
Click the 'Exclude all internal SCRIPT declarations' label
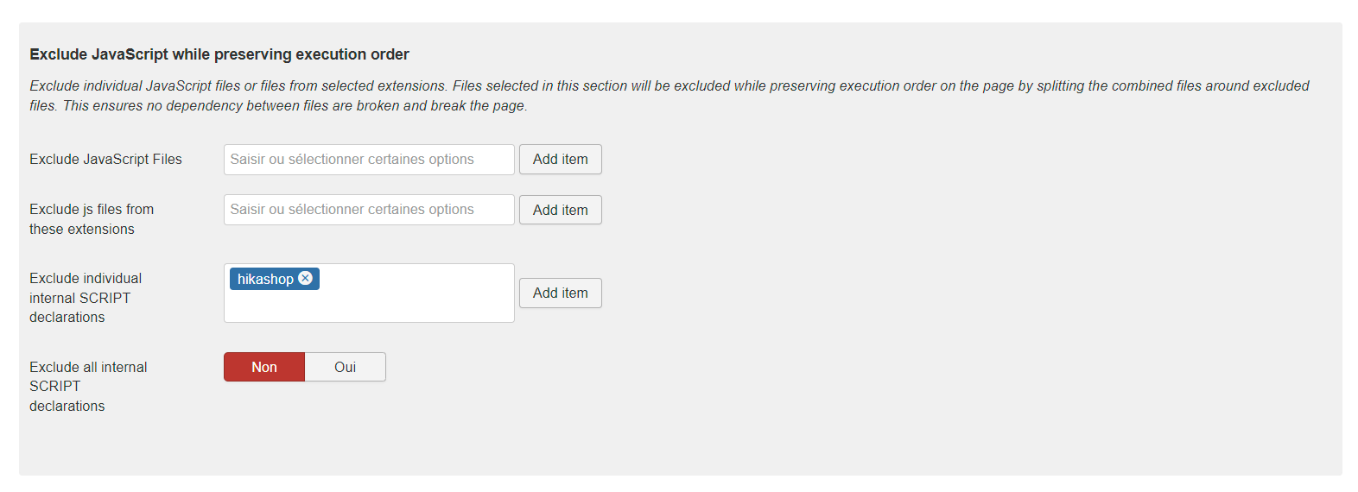point(87,387)
